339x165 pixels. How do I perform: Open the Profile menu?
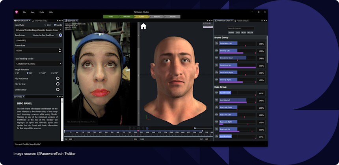[x=42, y=12]
